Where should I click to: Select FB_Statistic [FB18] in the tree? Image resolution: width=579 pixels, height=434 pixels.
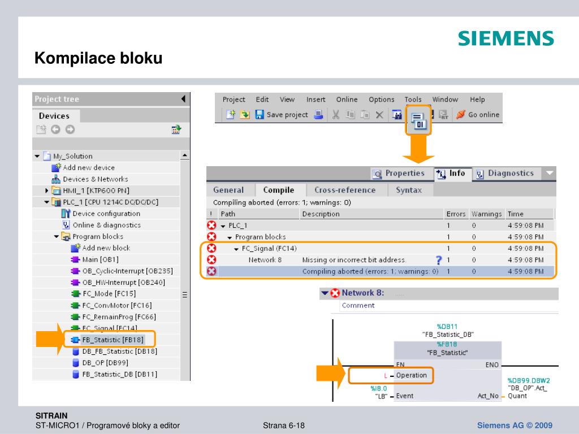(107, 340)
